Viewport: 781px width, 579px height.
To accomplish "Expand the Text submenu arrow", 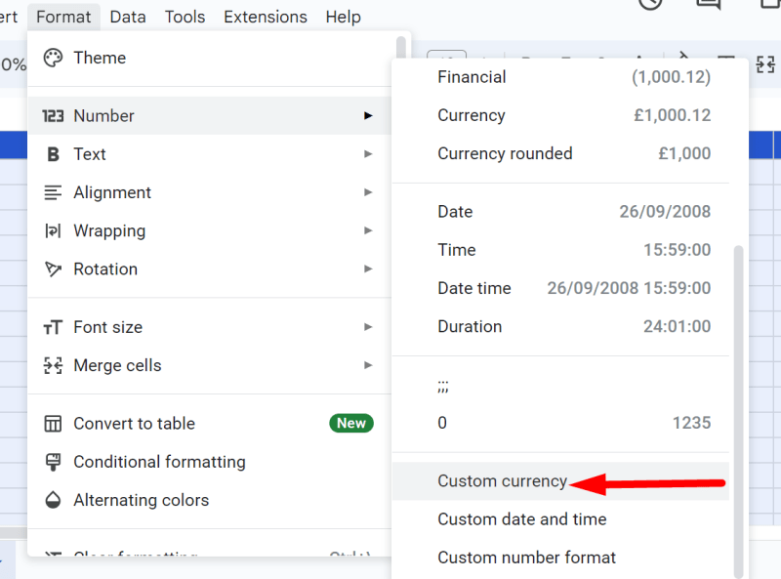I will click(369, 153).
